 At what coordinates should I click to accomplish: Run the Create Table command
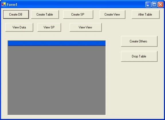click(45, 14)
